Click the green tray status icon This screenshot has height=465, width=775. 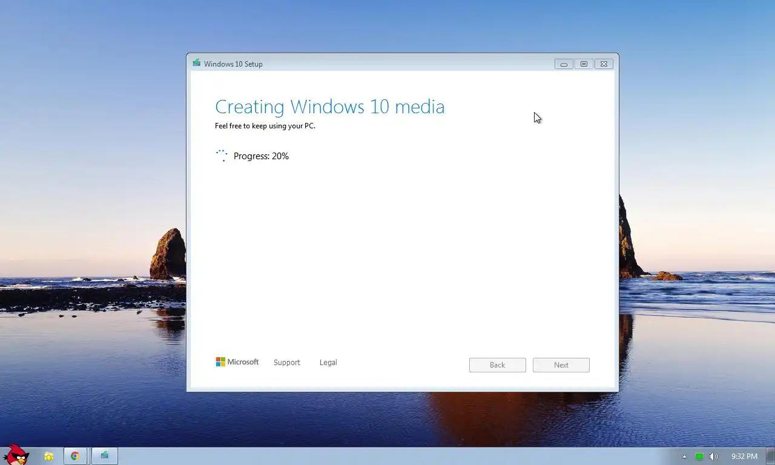(x=699, y=457)
